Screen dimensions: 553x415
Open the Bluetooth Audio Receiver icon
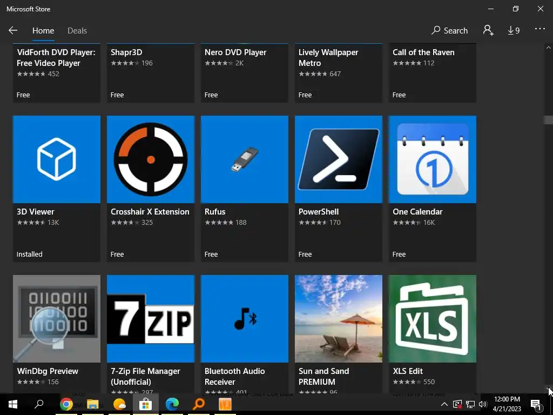[x=245, y=319]
